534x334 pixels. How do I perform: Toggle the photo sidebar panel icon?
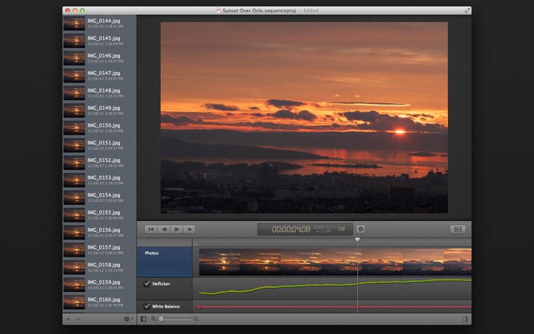point(144,319)
